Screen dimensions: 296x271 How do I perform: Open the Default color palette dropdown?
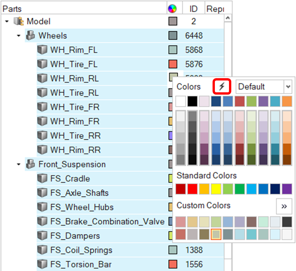(x=288, y=87)
